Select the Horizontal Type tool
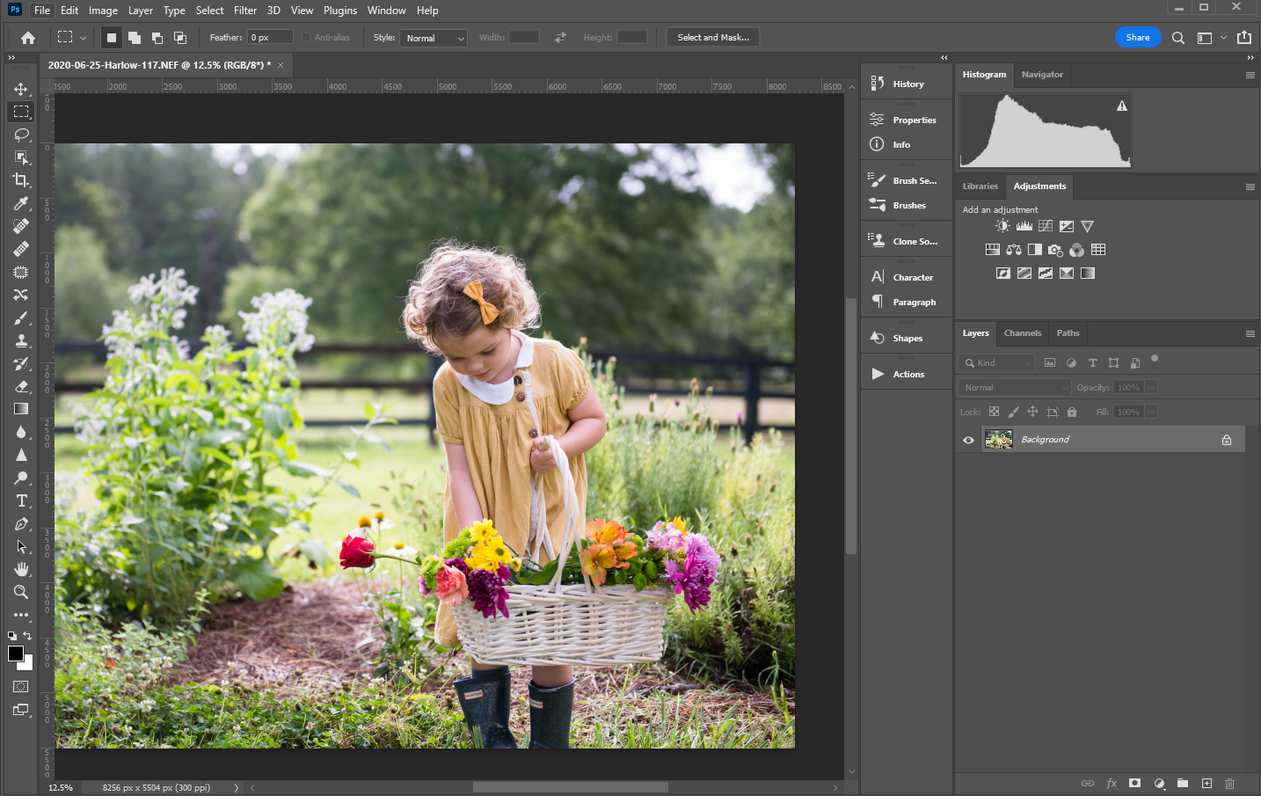1261x796 pixels. tap(21, 500)
